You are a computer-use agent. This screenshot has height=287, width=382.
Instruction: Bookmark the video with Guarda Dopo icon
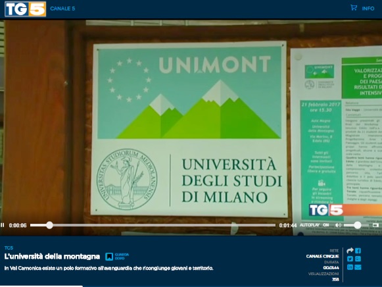tap(109, 257)
